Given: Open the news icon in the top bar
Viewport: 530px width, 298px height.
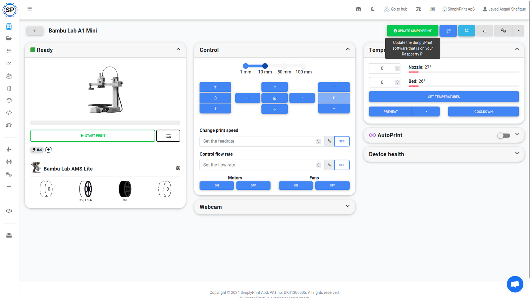Looking at the screenshot, I should (432, 9).
